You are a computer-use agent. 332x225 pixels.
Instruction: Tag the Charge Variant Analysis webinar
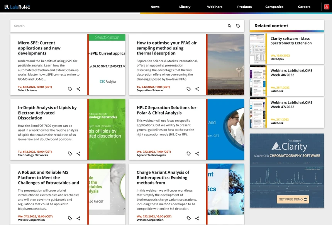click(189, 218)
